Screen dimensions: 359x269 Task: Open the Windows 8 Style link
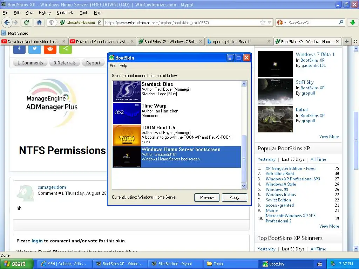281,184
